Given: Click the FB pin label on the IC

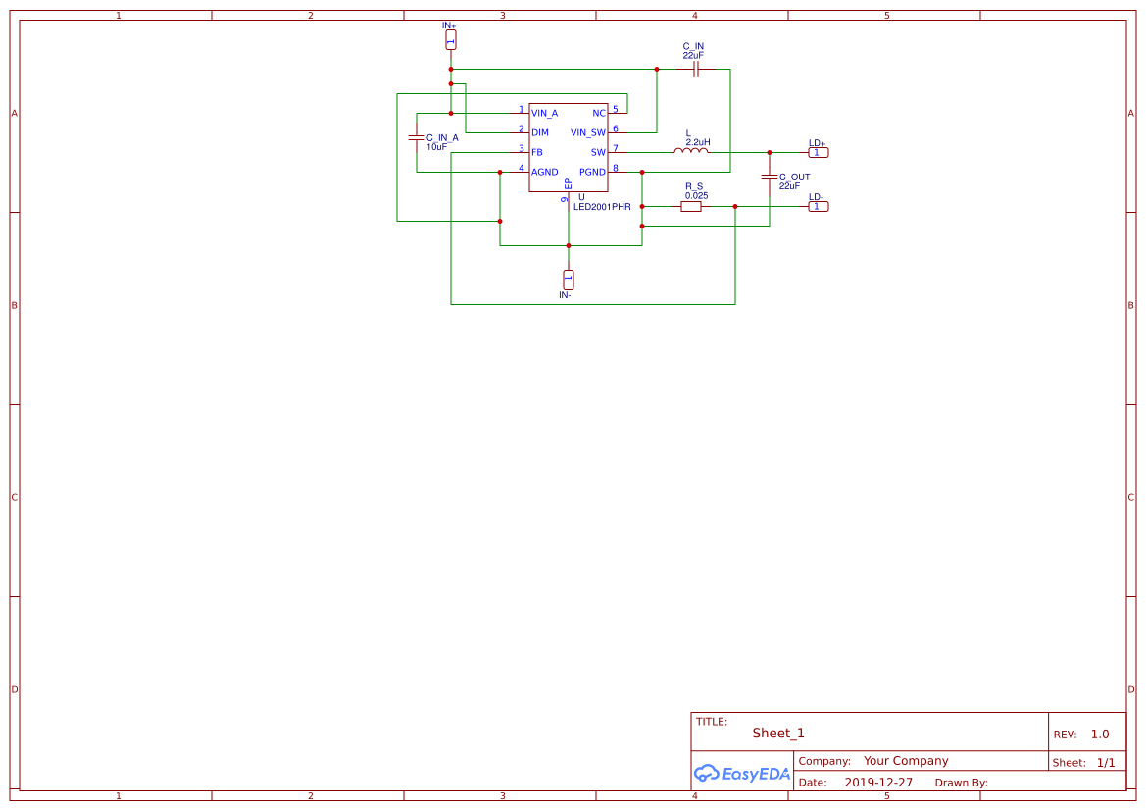Looking at the screenshot, I should (x=536, y=152).
